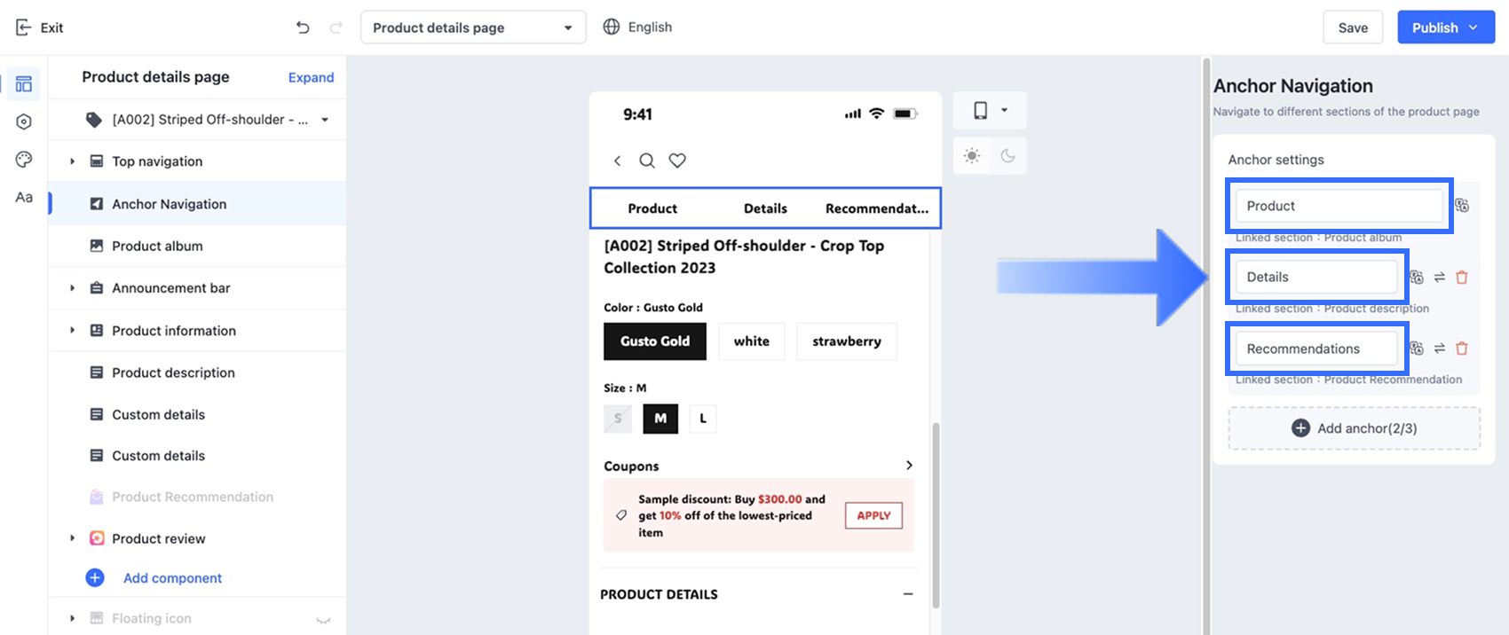Click the Add component link
The width and height of the screenshot is (1509, 635).
coord(172,578)
